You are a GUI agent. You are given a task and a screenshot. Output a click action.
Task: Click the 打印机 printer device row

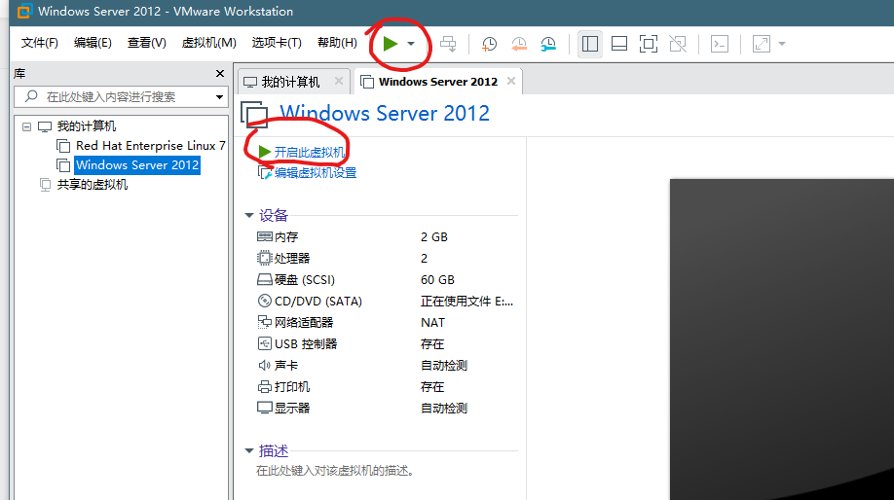click(x=386, y=387)
